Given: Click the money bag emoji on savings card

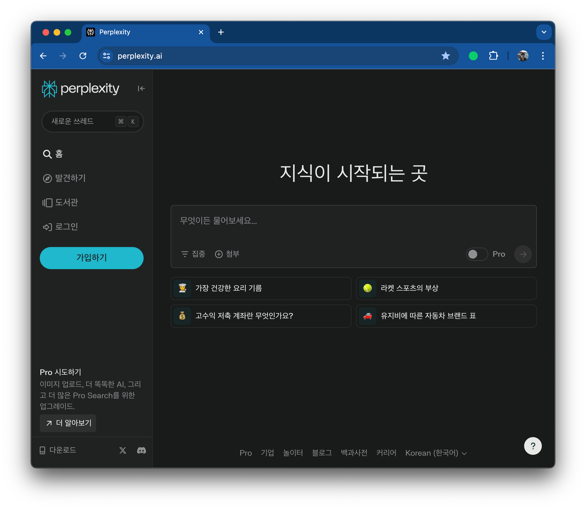Looking at the screenshot, I should coord(182,316).
